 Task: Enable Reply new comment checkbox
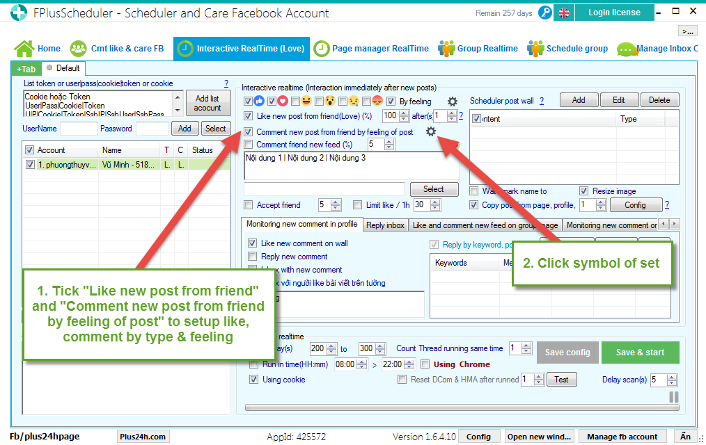pyautogui.click(x=253, y=256)
